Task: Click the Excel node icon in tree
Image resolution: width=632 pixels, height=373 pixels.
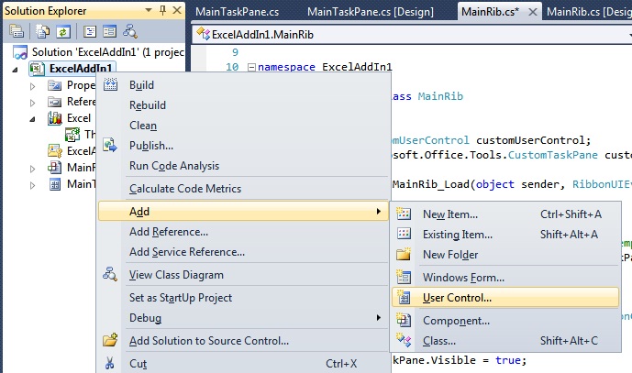Action: [x=54, y=118]
